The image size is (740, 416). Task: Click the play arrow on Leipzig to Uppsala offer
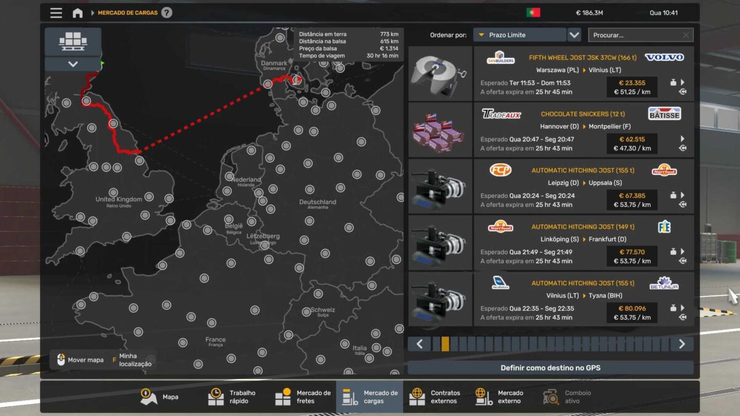[683, 195]
